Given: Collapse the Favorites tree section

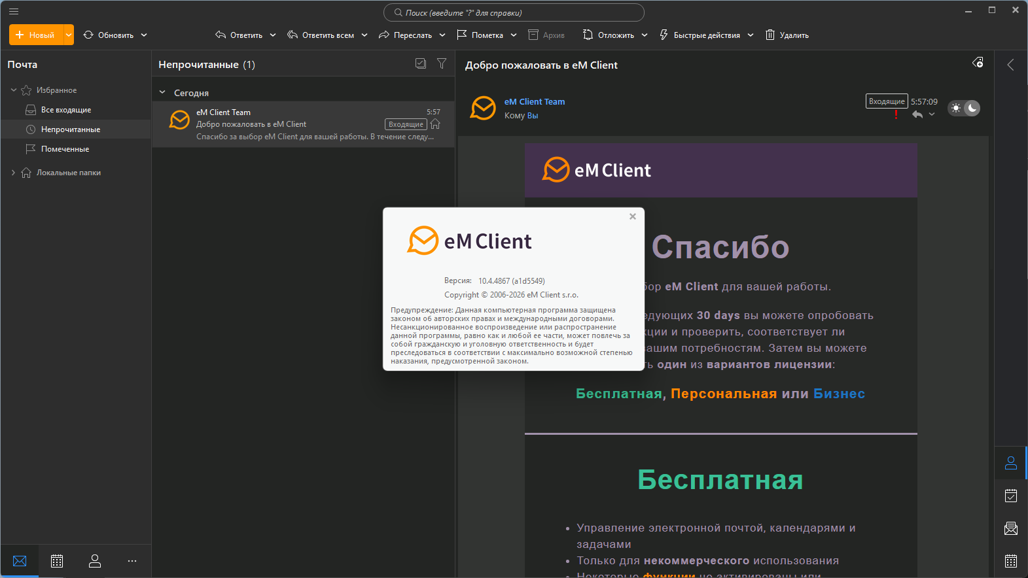Looking at the screenshot, I should point(14,90).
